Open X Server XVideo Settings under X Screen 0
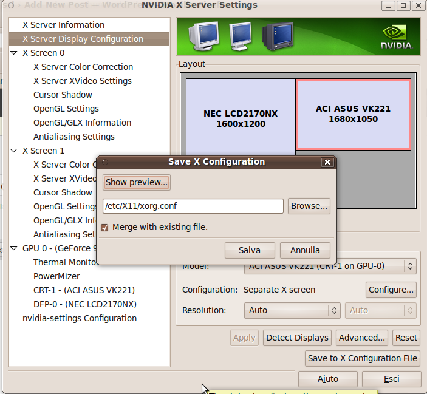 click(82, 81)
